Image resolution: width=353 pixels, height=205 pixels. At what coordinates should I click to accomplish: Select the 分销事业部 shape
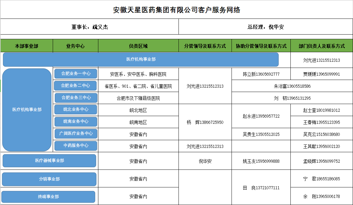tap(49, 179)
